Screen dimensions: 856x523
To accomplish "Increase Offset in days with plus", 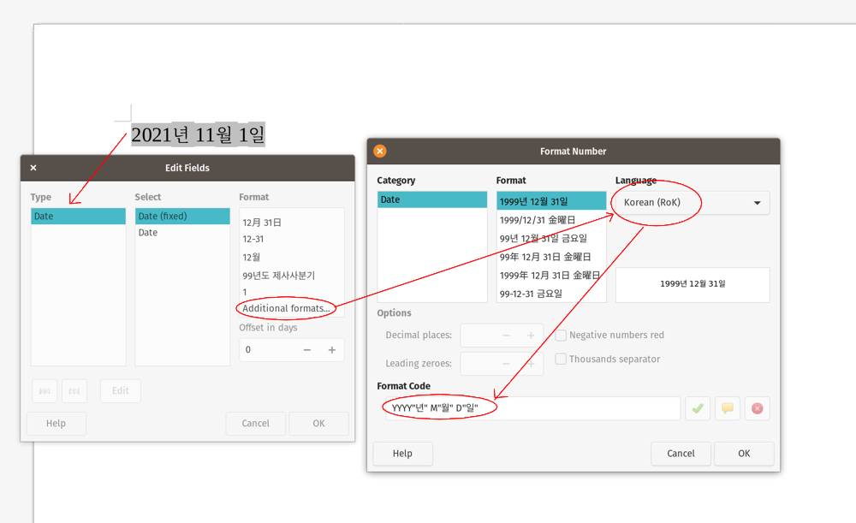I will 332,350.
